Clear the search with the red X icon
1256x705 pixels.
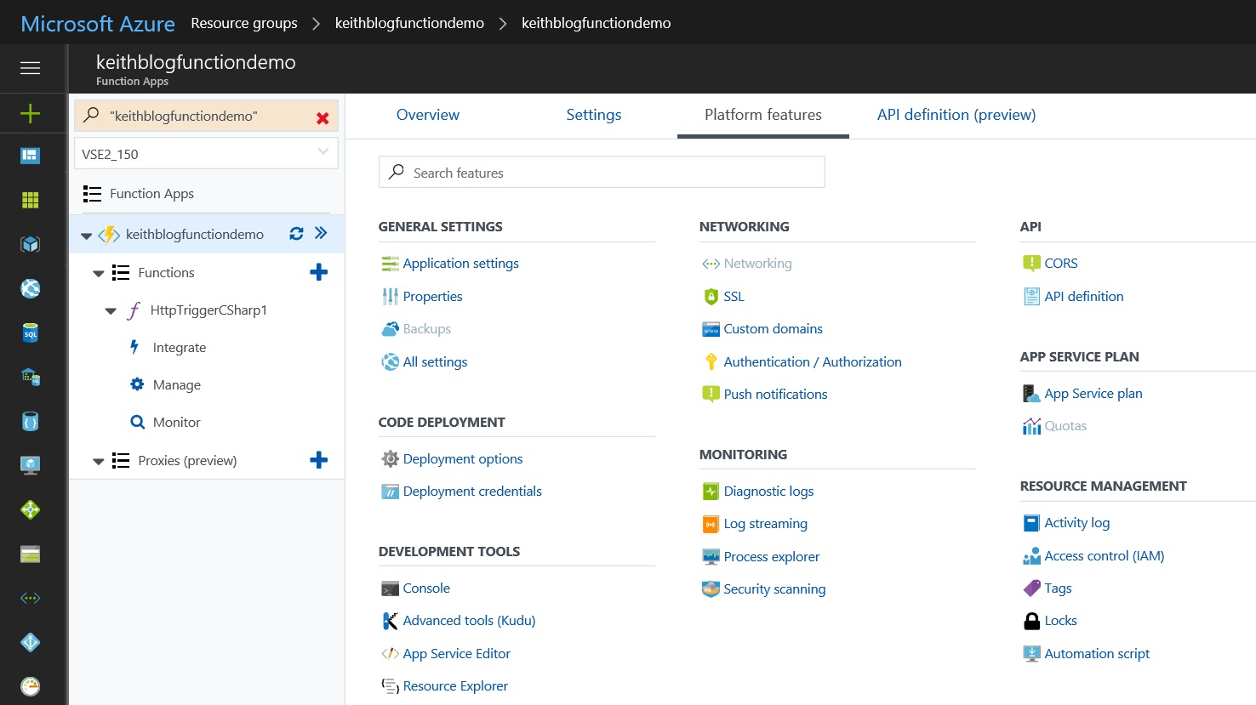322,117
